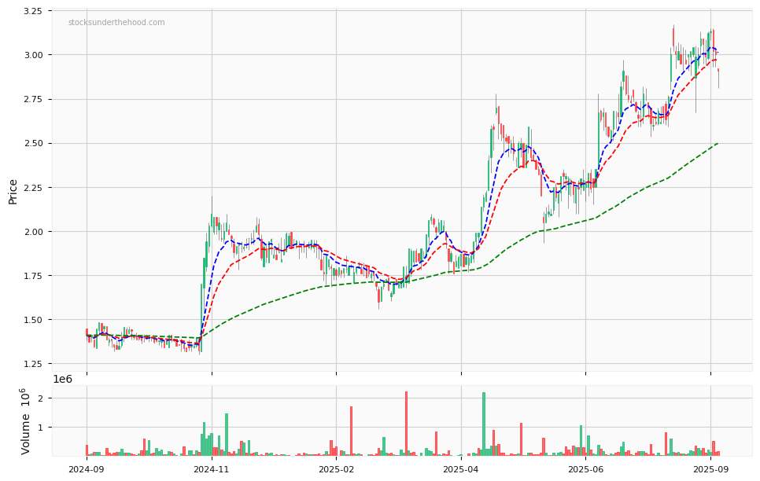Click the 2025-02 date label
This screenshot has width=760, height=481.
click(x=337, y=469)
